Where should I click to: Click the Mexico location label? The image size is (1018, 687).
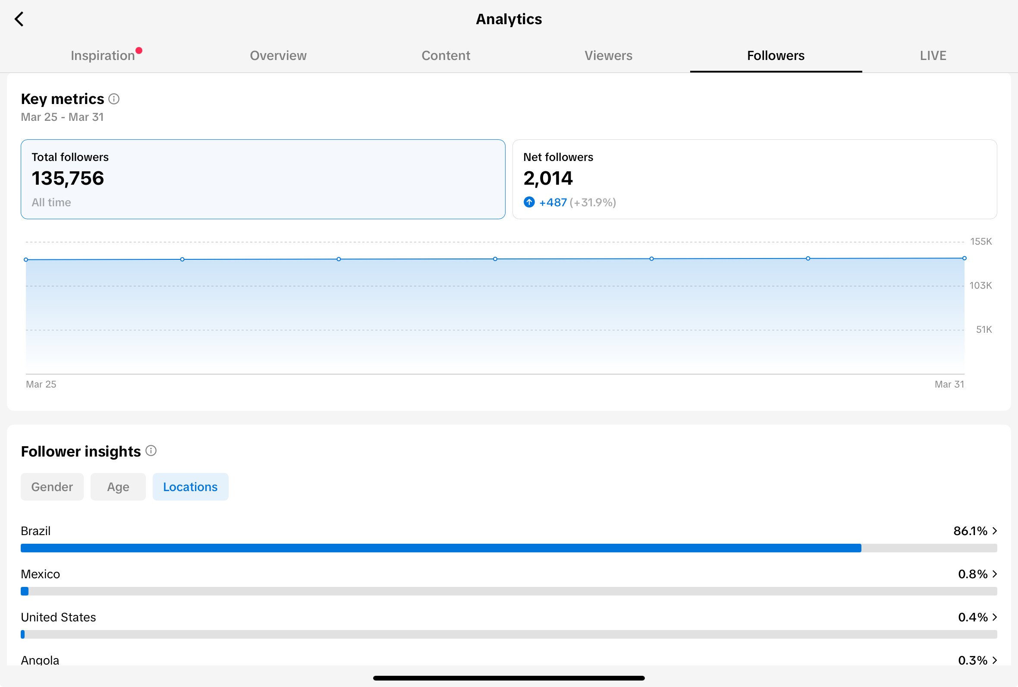click(x=40, y=574)
